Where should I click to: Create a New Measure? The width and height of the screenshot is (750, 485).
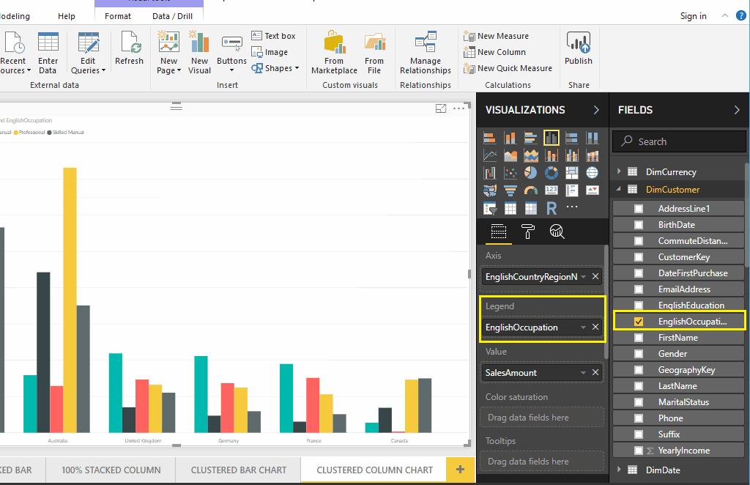pos(496,36)
